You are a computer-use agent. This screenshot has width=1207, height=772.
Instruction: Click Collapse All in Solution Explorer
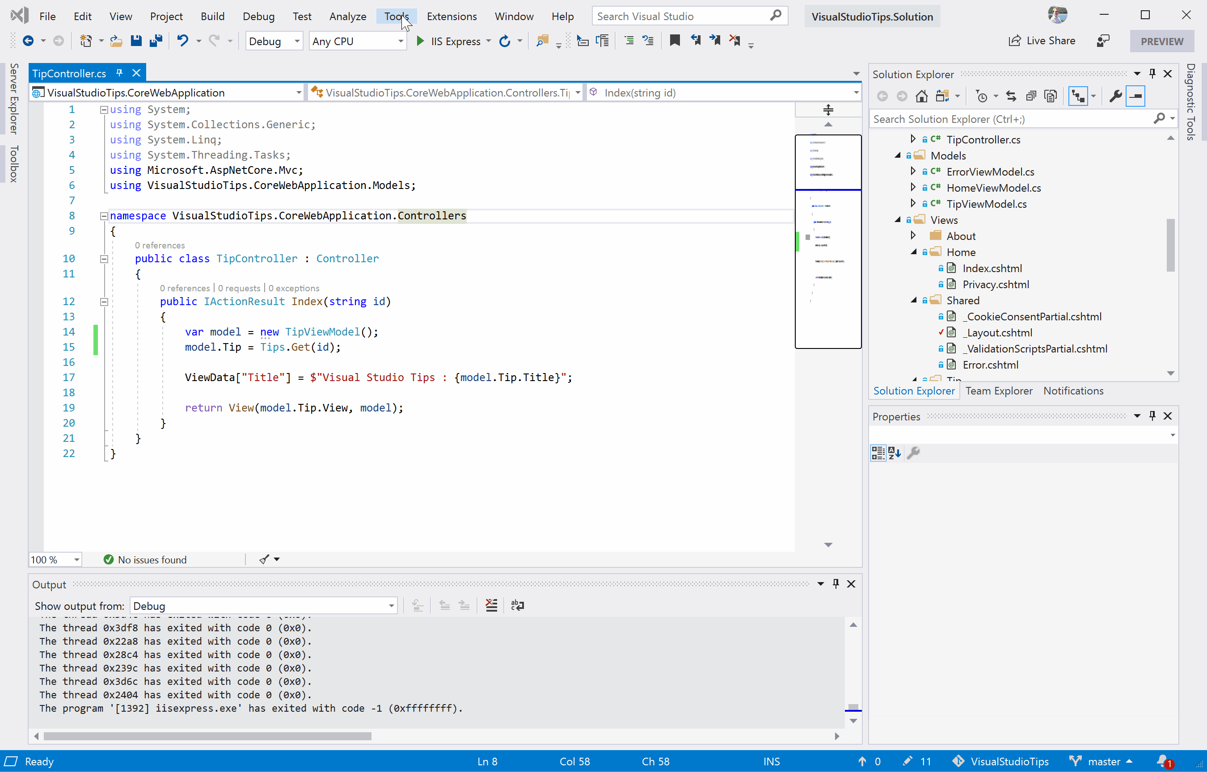[1030, 96]
